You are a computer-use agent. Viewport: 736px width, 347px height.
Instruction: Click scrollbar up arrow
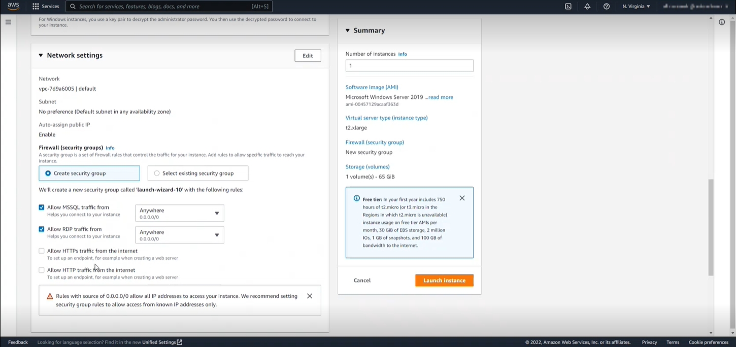click(711, 18)
